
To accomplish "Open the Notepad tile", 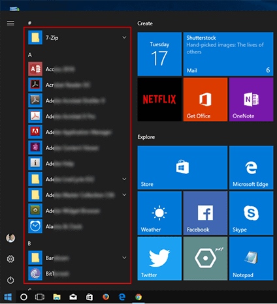I will pos(252,258).
